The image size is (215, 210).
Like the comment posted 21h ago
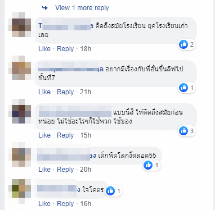coord(44,92)
